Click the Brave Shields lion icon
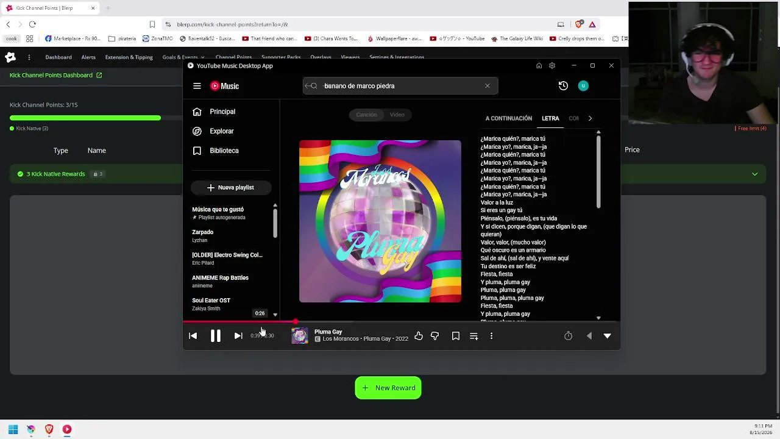780x439 pixels. pos(578,24)
